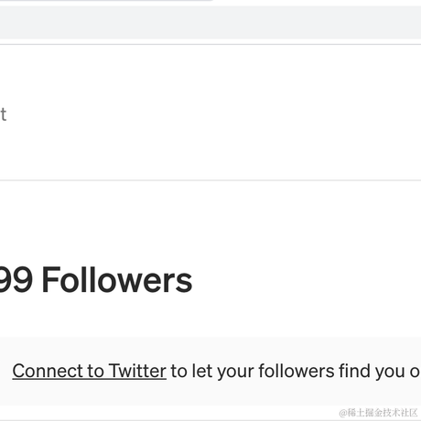Screen dimensions: 421x421
Task: Click the 99 Followers heading
Action: (x=96, y=280)
